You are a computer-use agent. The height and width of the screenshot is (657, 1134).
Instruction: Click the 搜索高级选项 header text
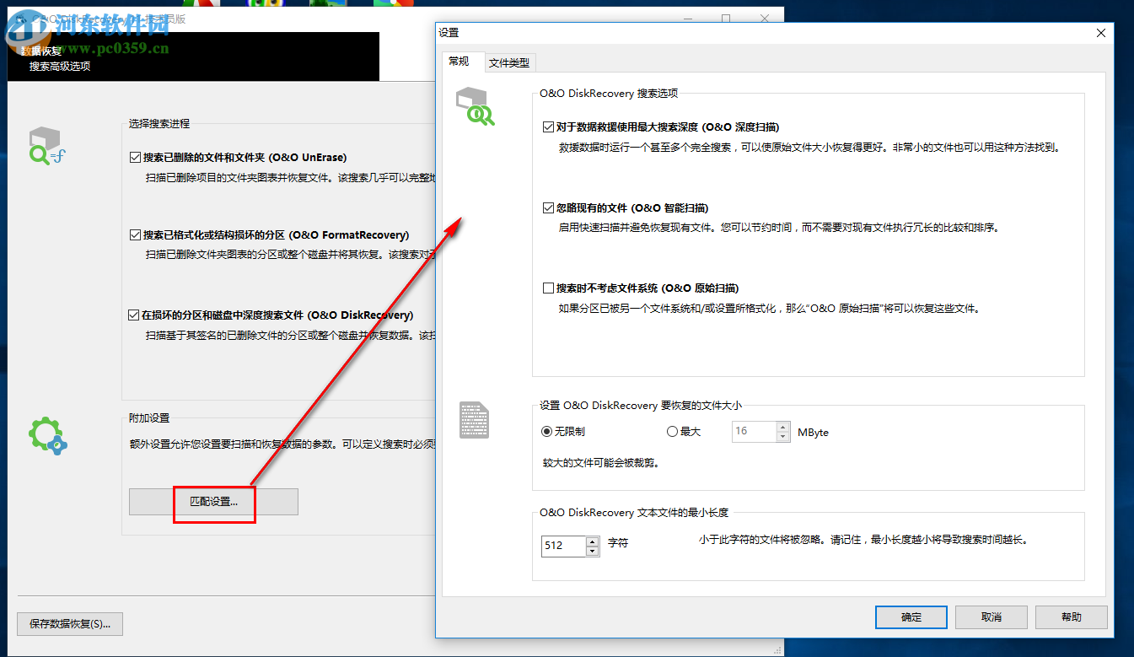pos(60,66)
